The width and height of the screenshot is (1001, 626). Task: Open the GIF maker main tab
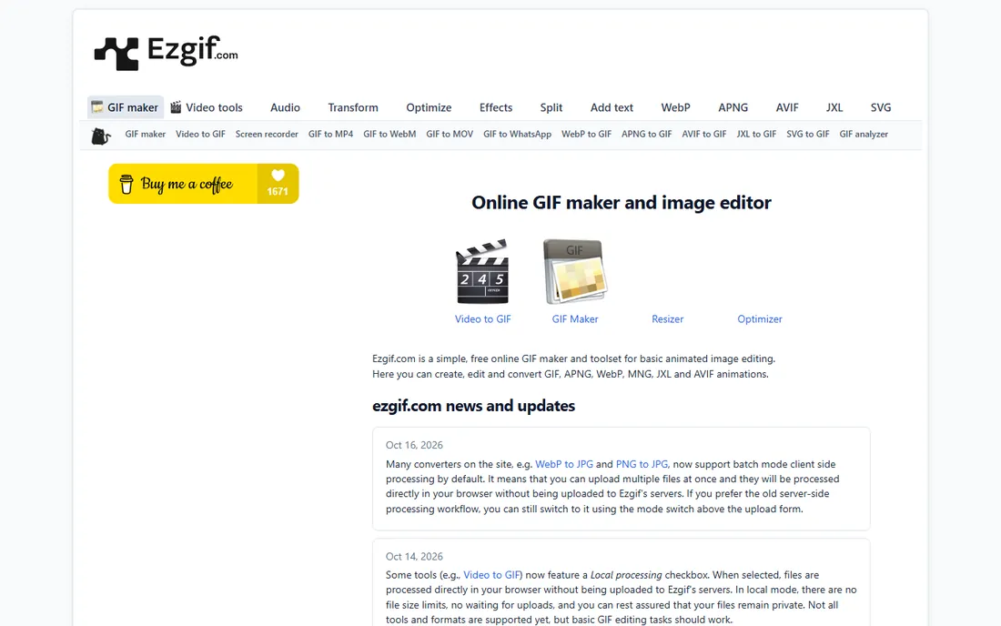coord(126,107)
